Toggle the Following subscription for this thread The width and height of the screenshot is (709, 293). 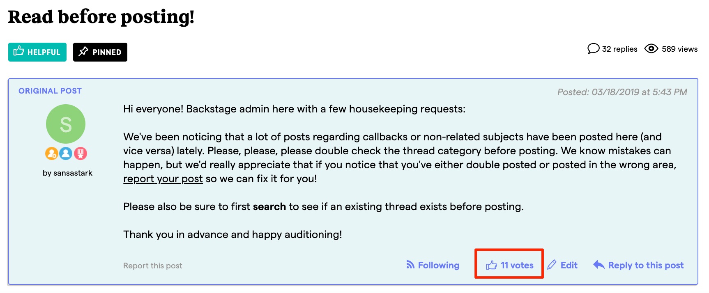coord(433,265)
